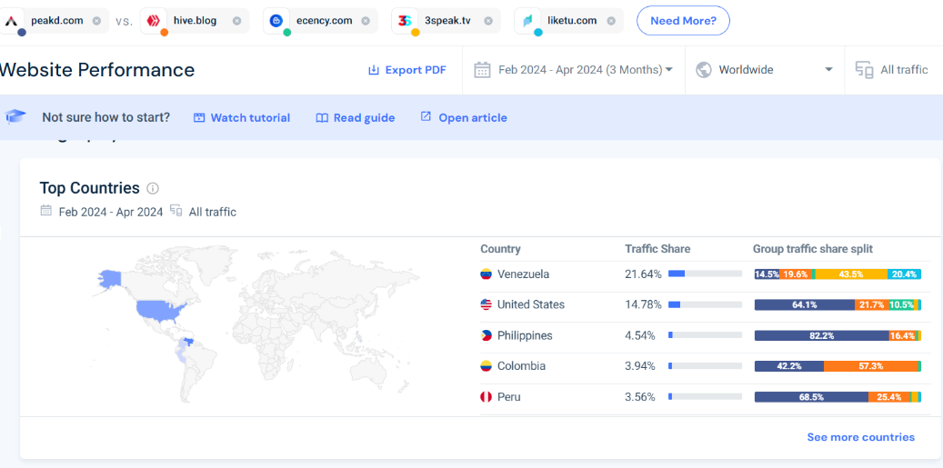Open the Watch tutorial link

[242, 118]
